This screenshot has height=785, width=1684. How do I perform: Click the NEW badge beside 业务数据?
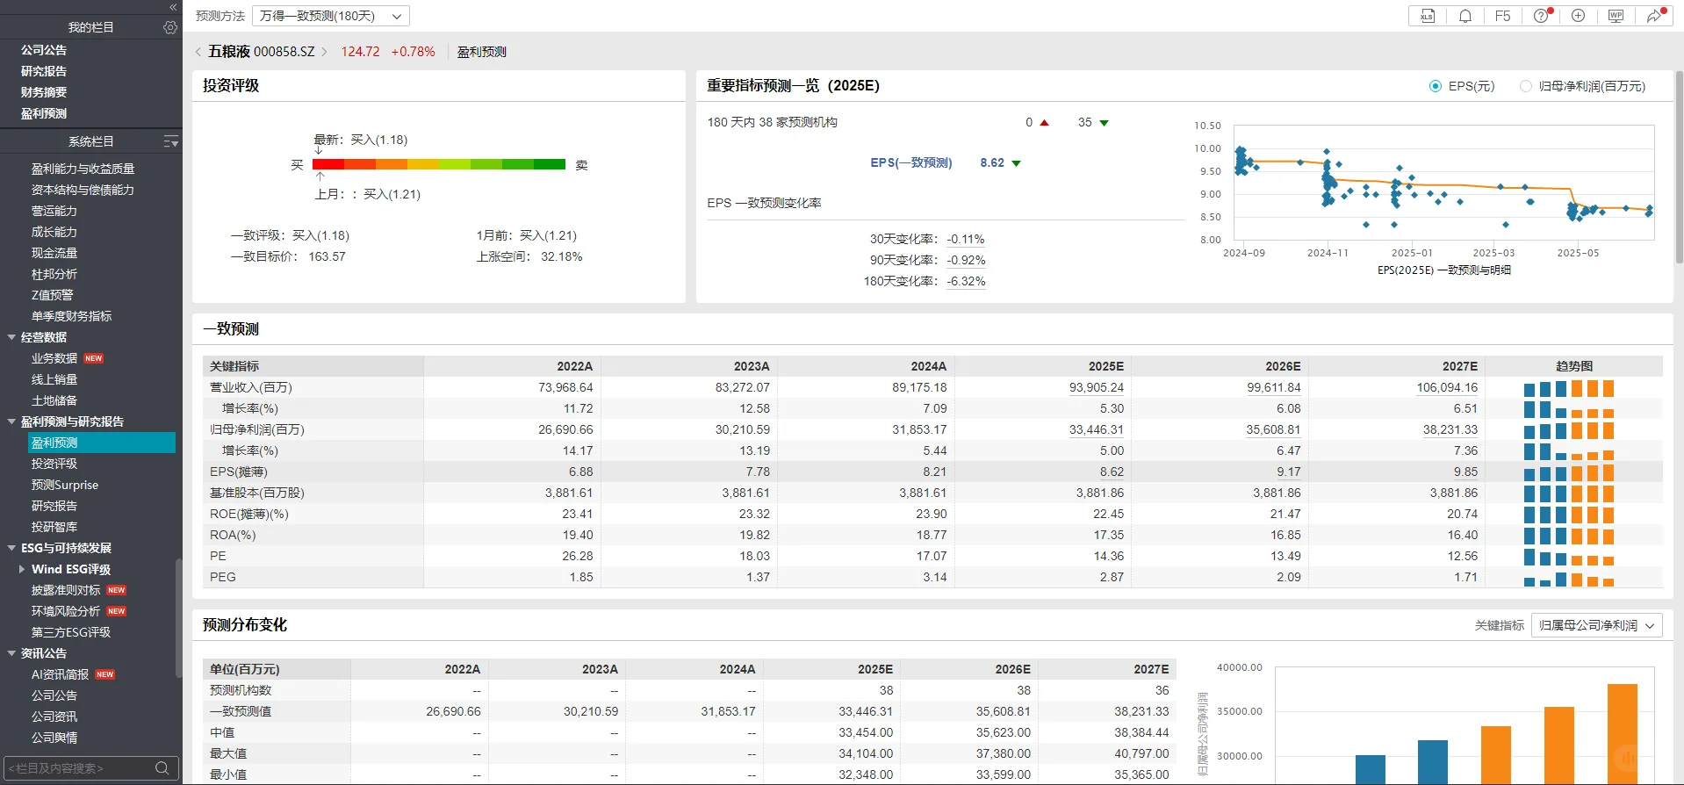pos(94,358)
